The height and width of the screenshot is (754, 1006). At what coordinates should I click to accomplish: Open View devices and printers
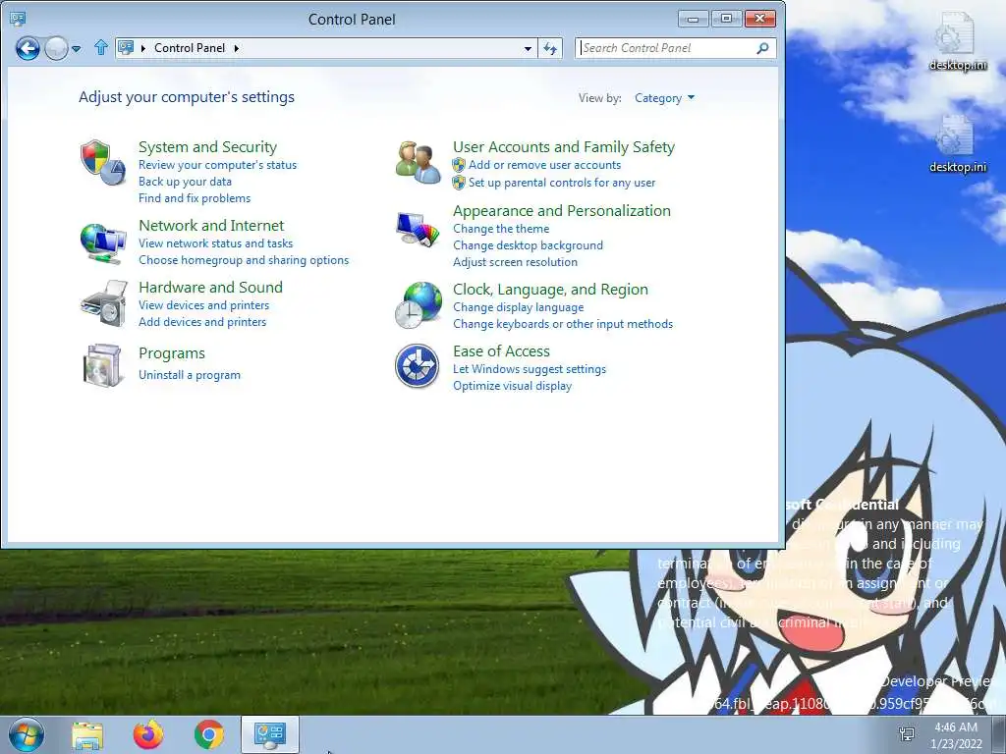click(204, 305)
